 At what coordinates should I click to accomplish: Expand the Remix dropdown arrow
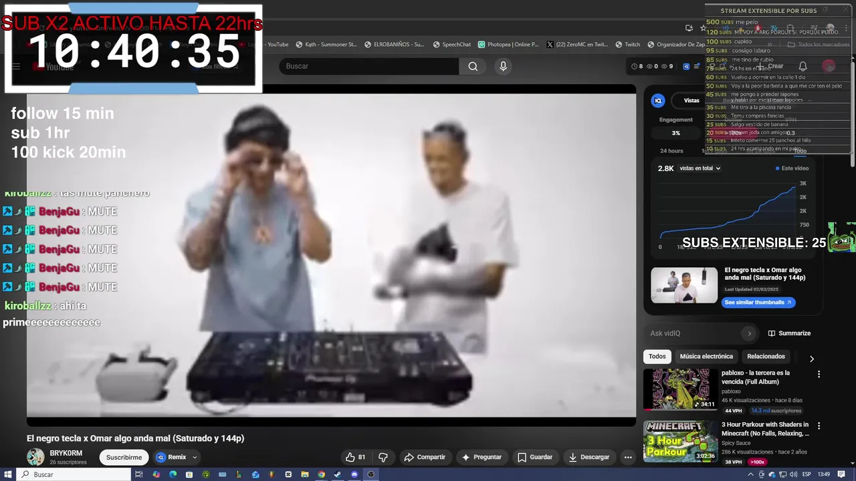click(x=195, y=457)
